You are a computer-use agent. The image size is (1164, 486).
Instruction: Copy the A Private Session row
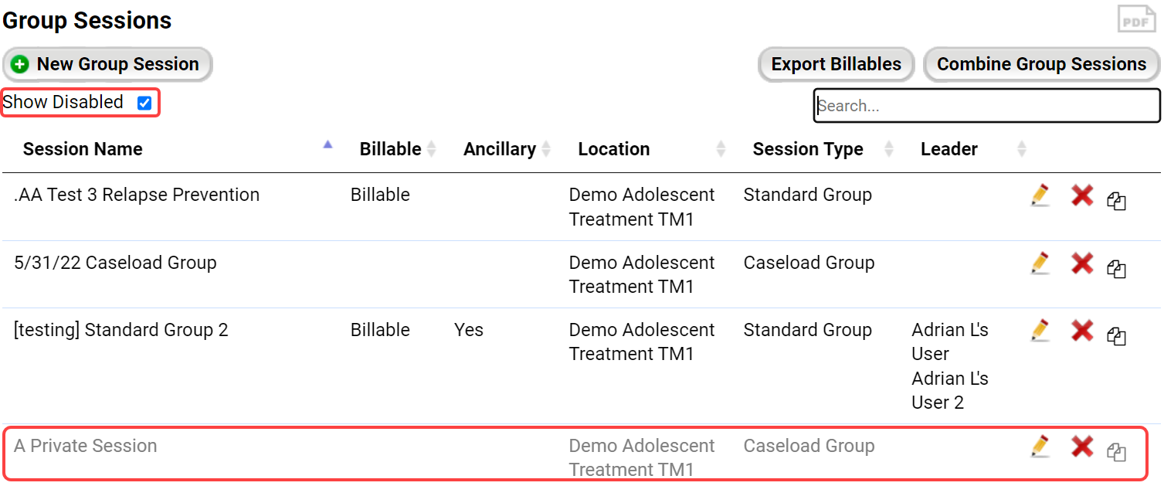coord(1116,452)
